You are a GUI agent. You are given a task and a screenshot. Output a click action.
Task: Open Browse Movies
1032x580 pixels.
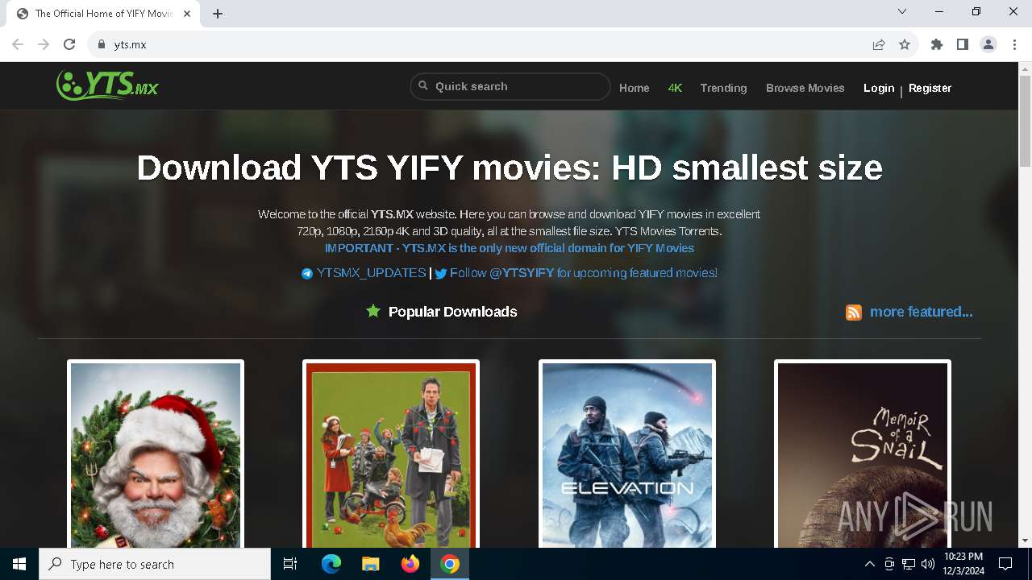805,88
